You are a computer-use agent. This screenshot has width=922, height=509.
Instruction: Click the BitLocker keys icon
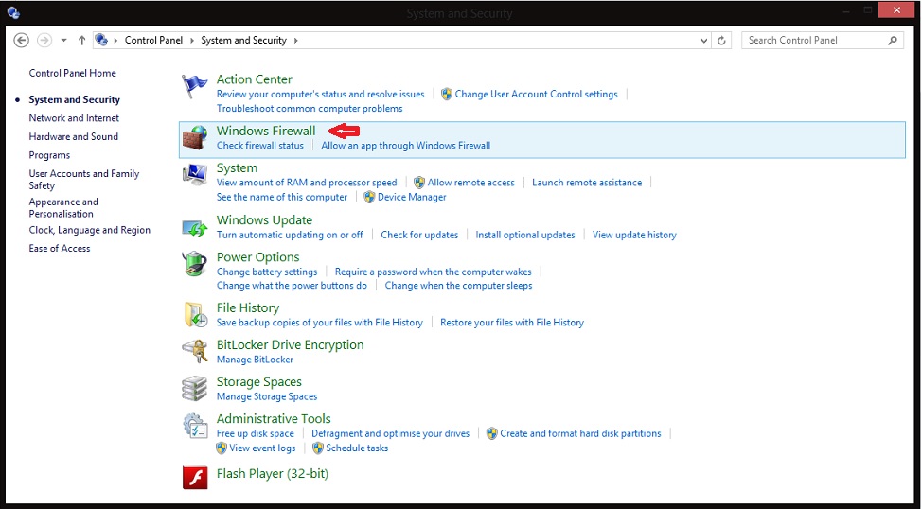pos(194,352)
